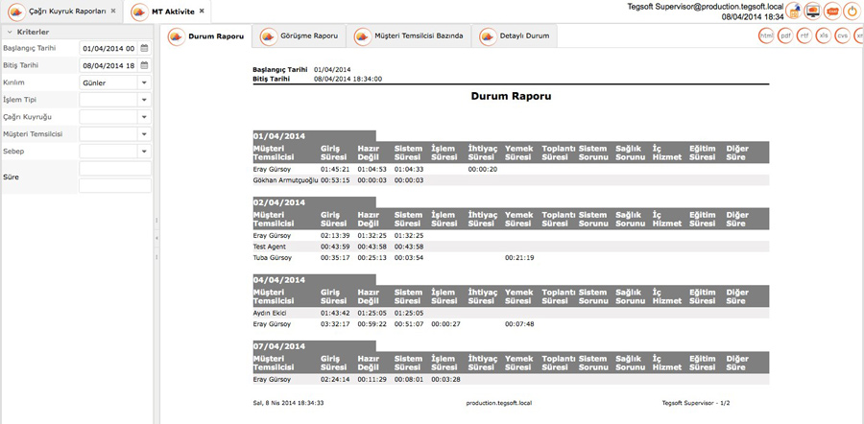
Task: Click the Tegsoft Supervisor user name header
Action: point(706,7)
